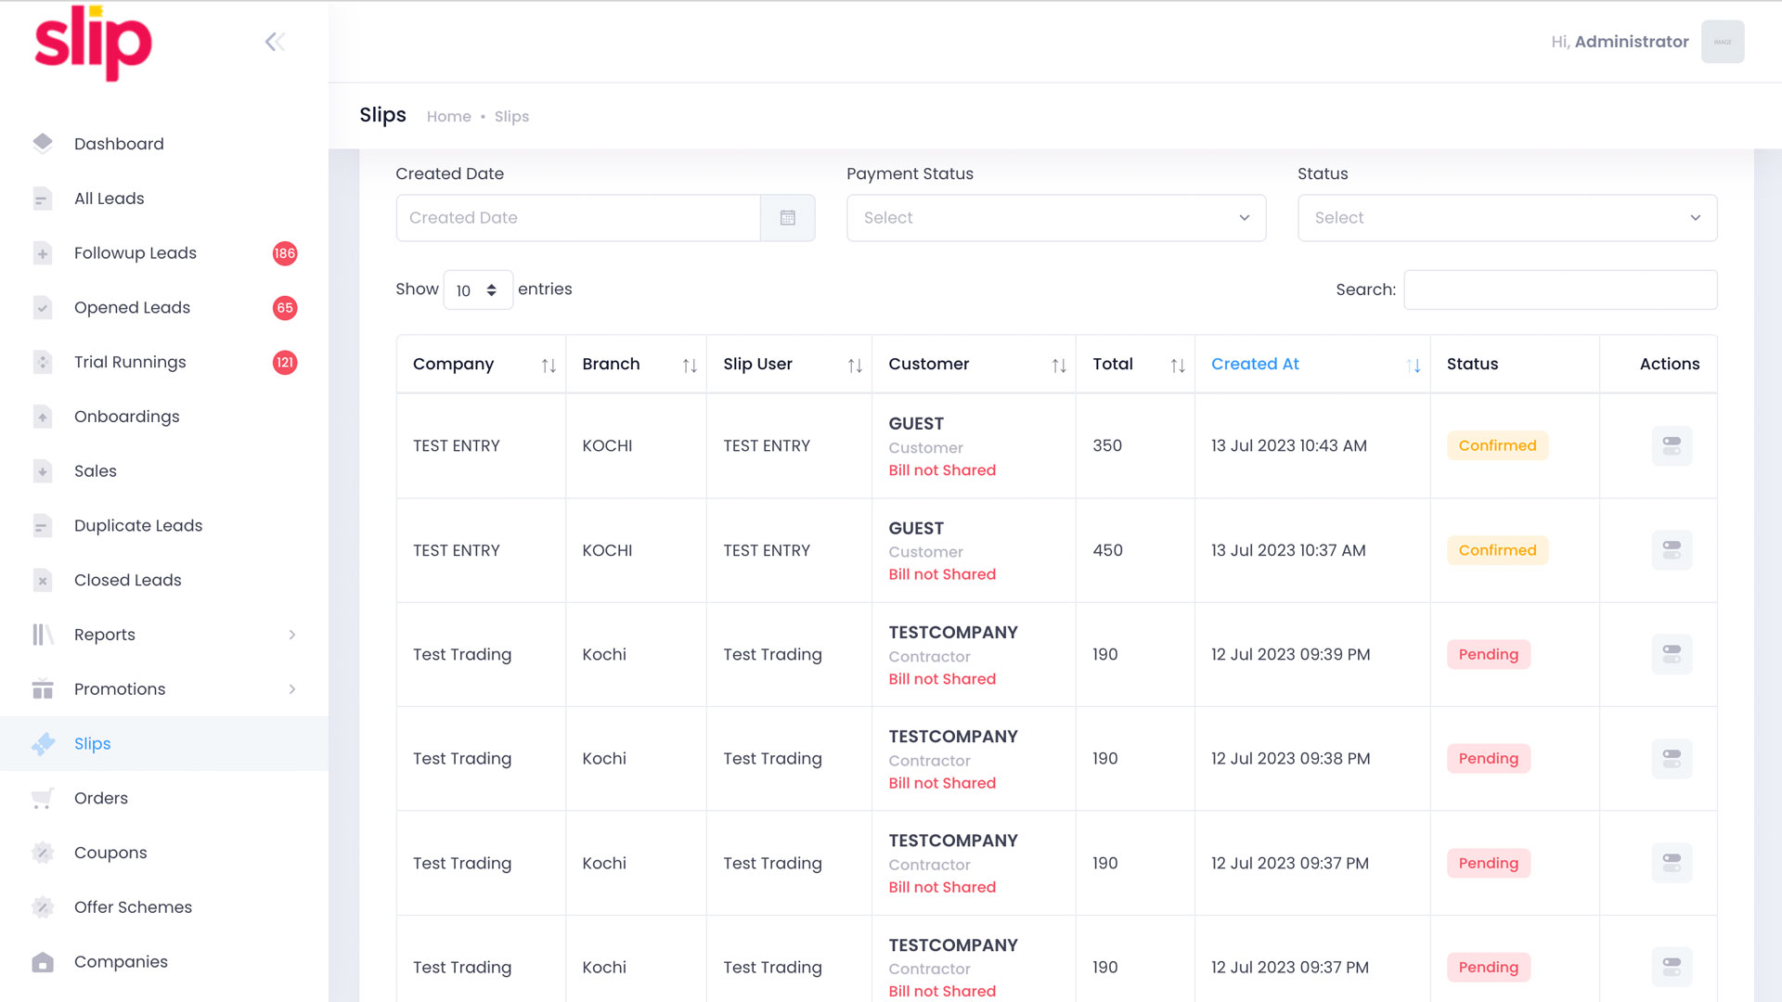
Task: Click the Companies building icon
Action: pos(43,962)
